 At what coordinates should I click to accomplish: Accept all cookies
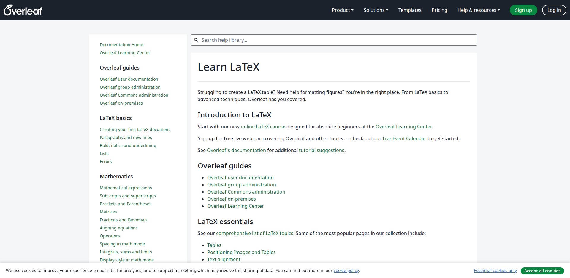tap(542, 271)
